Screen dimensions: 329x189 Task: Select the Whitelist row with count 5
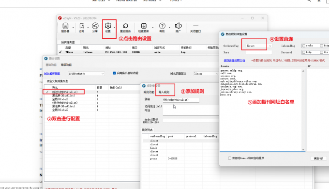[91, 103]
